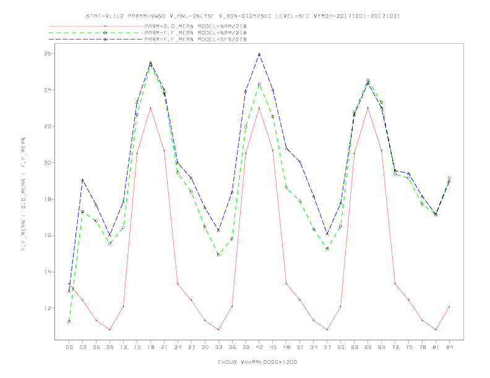Click x-axis tick label 72
Image resolution: width=490 pixels, height=378 pixels.
(x=395, y=347)
